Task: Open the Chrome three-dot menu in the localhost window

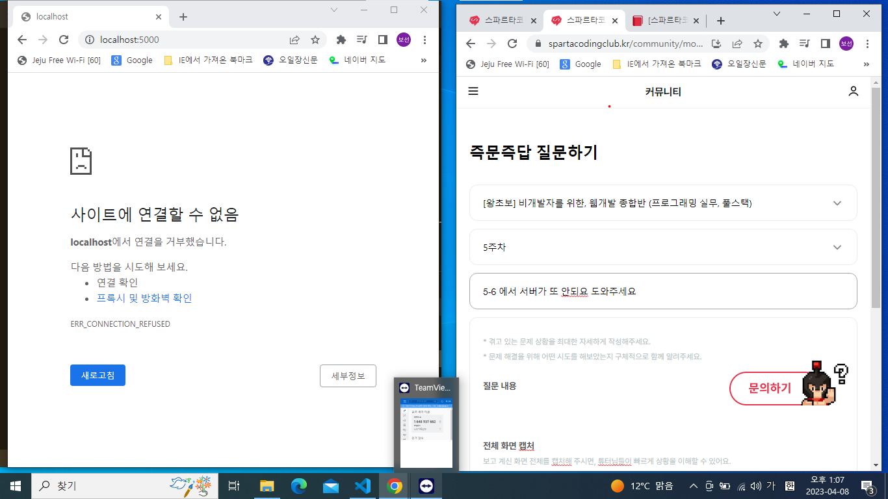Action: click(425, 40)
